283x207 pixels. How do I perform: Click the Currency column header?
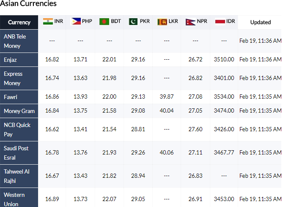[19, 22]
